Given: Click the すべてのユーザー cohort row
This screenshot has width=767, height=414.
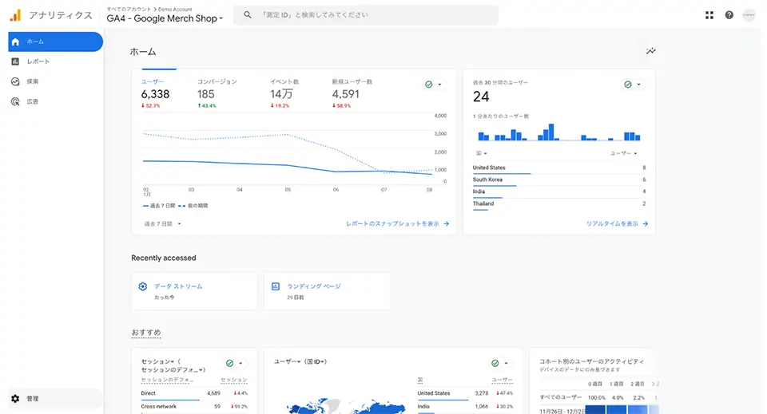Looking at the screenshot, I should (x=598, y=397).
